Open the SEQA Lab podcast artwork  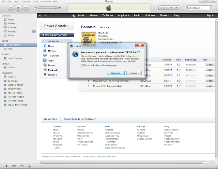pos(89,38)
